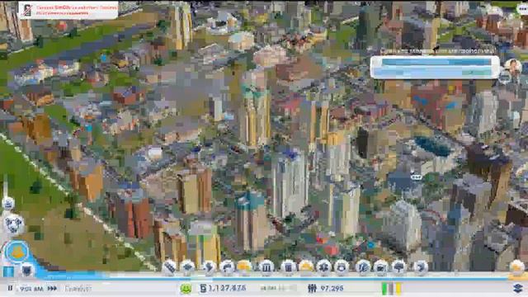
Task: Open the Police services icon
Action: [x=342, y=267]
